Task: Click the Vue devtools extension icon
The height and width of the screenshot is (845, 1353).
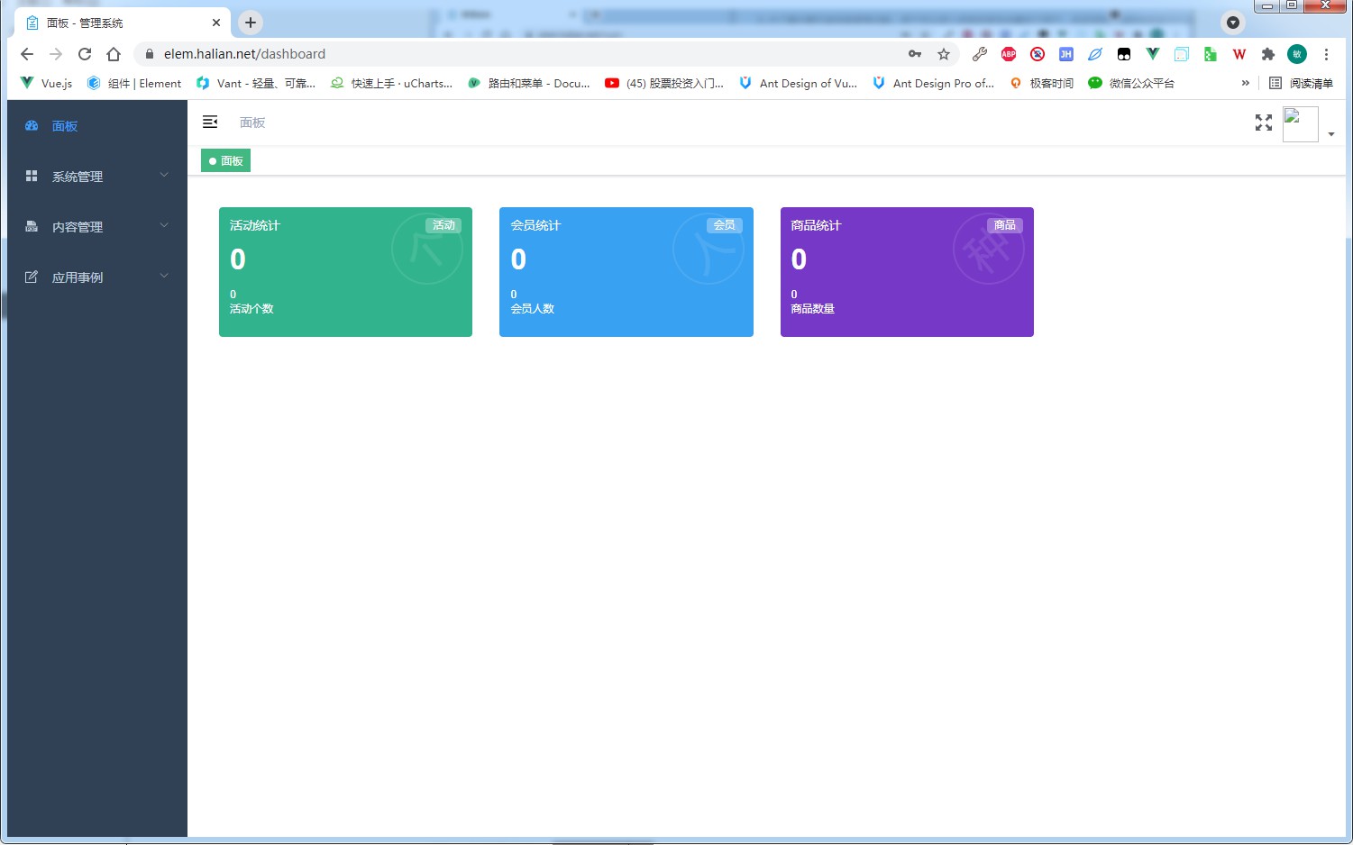Action: point(1153,54)
